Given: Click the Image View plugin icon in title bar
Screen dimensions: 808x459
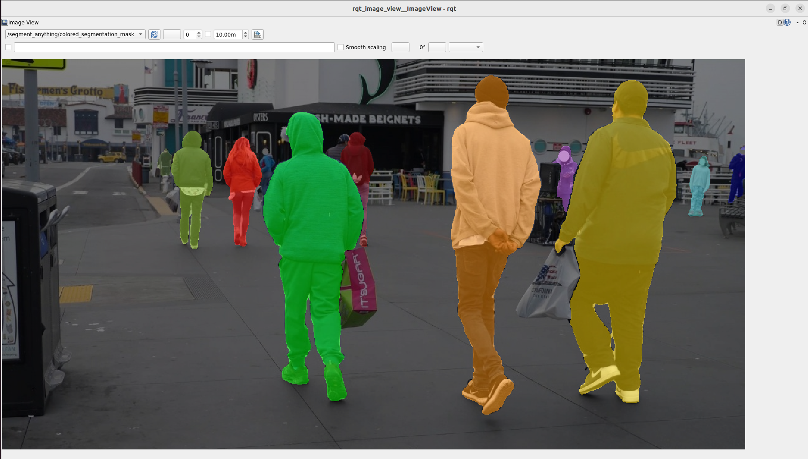Looking at the screenshot, I should point(4,22).
